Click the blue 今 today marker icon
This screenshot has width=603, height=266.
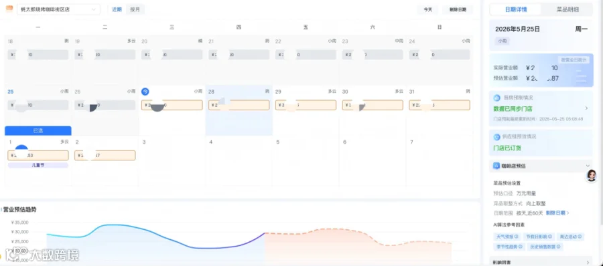pyautogui.click(x=145, y=92)
